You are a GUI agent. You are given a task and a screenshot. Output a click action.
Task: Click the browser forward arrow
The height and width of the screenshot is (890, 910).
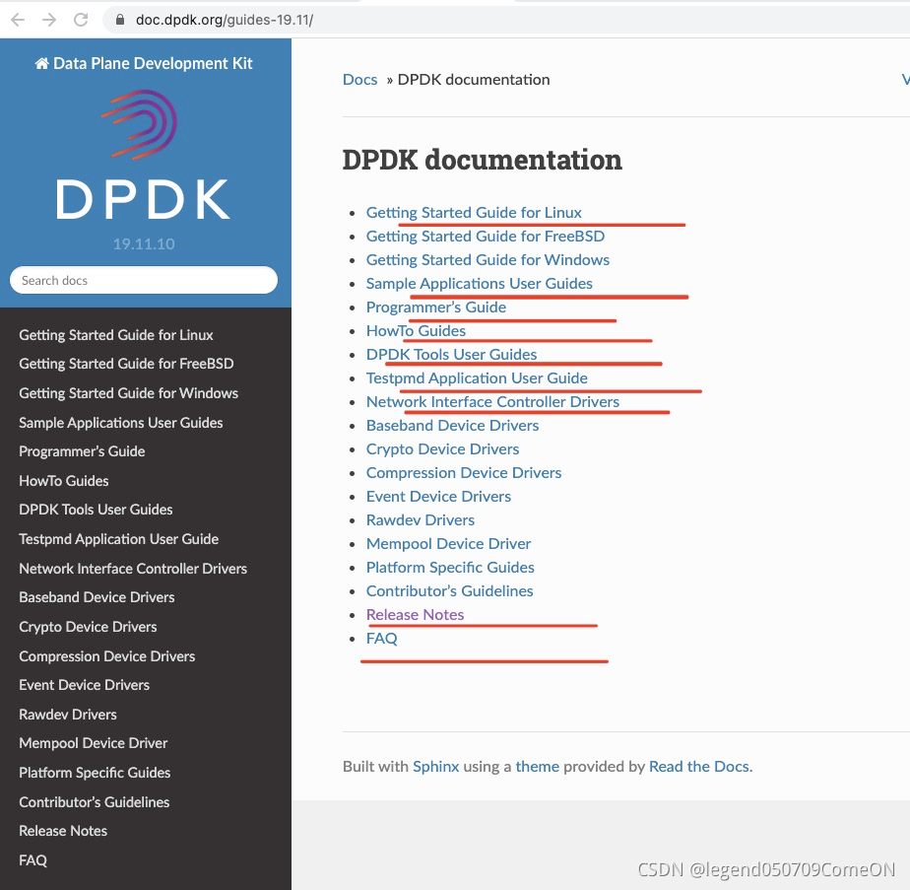49,20
